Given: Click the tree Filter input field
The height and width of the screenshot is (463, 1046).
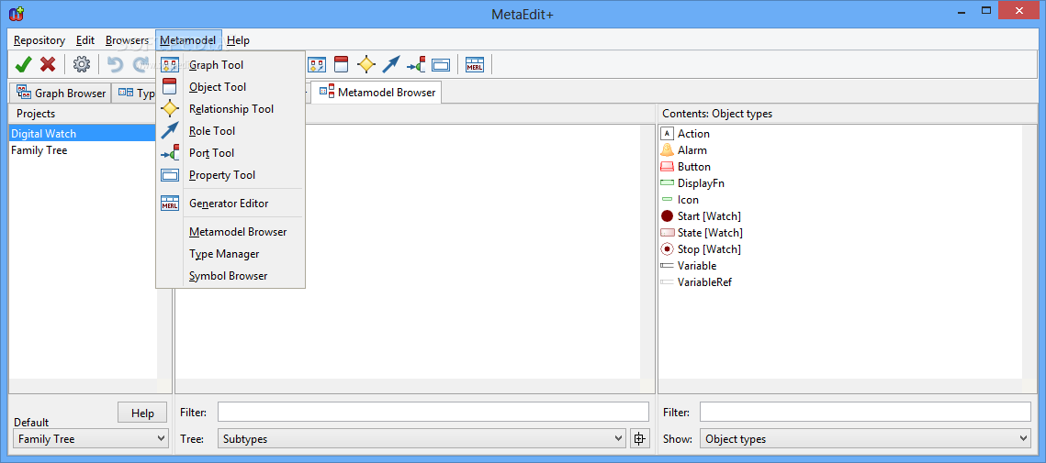Looking at the screenshot, I should point(433,413).
